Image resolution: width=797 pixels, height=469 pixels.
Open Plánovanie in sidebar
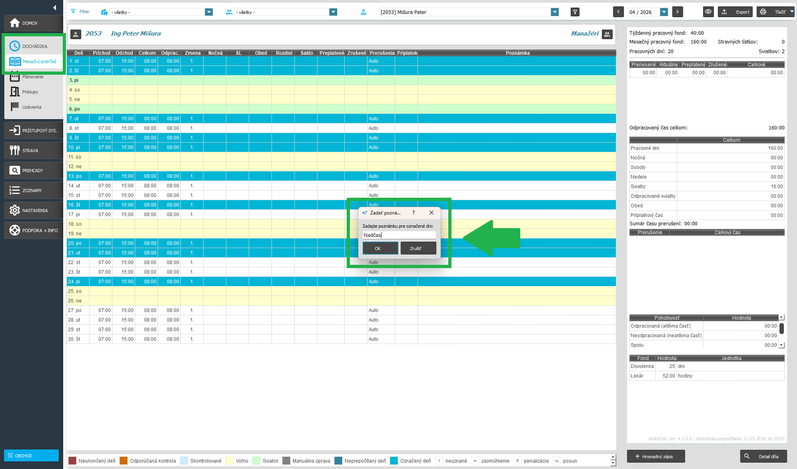33,77
